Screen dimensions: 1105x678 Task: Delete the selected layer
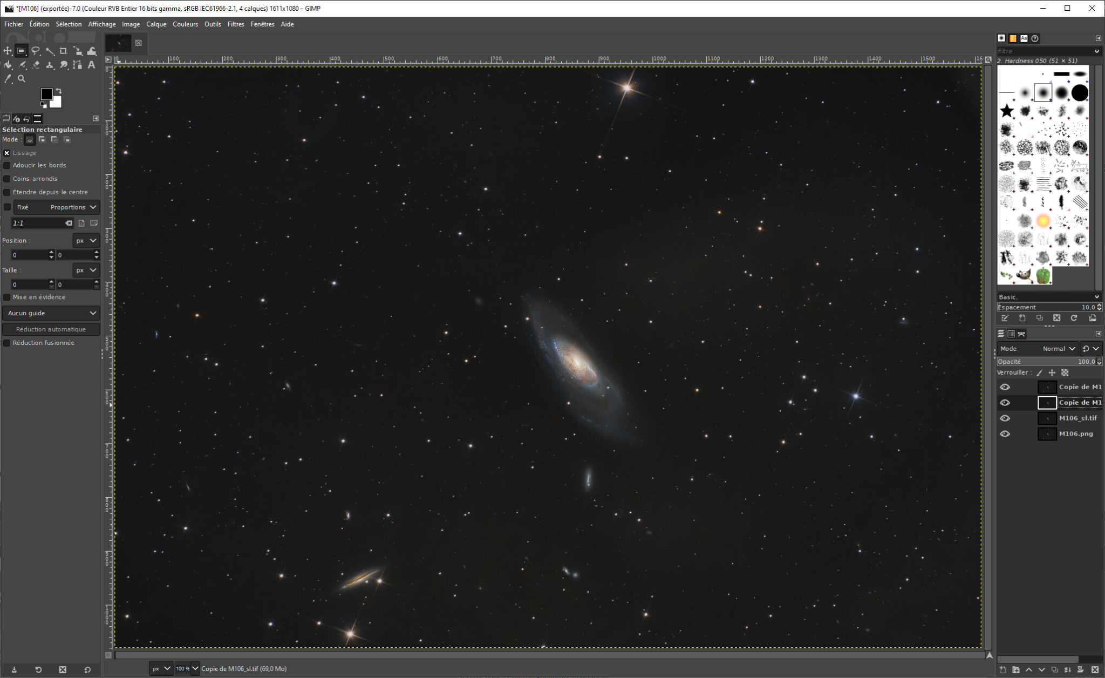1095,670
